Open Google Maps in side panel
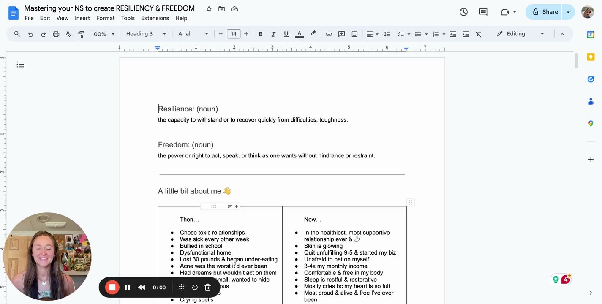This screenshot has height=304, width=602. (591, 124)
